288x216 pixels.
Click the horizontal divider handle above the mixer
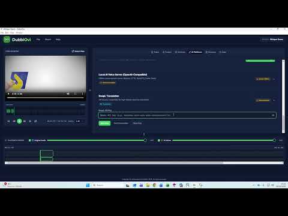coord(144,134)
